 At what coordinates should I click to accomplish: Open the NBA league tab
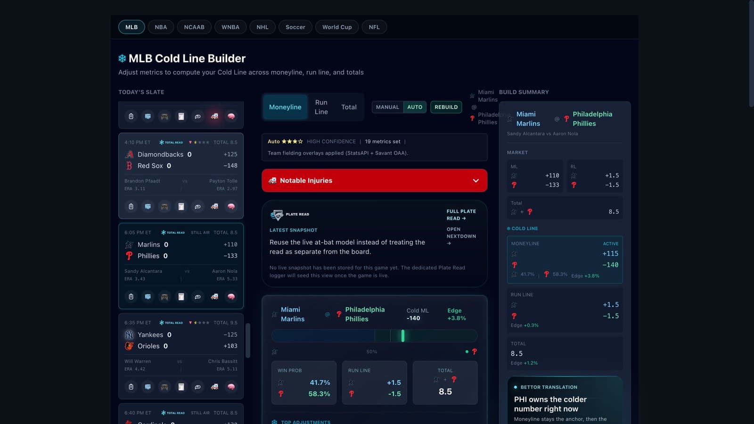[x=161, y=27]
